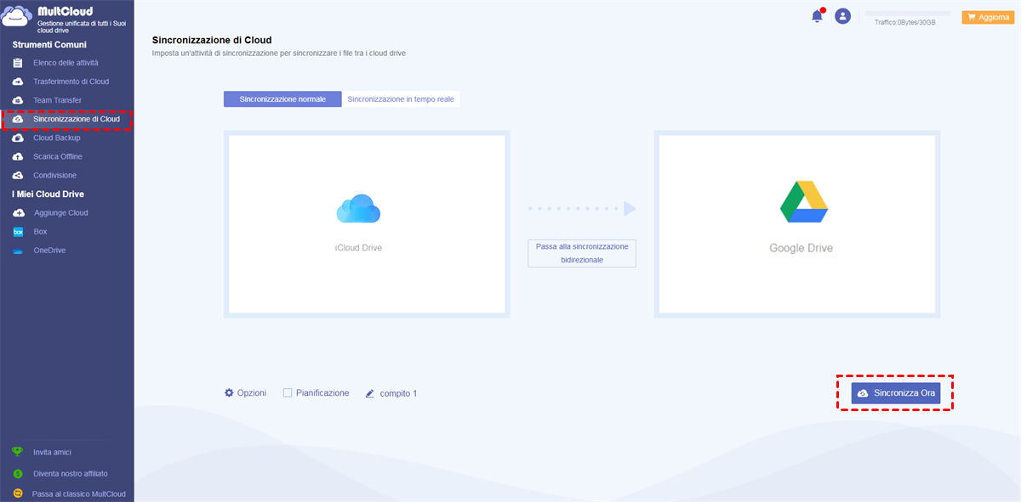Click Diventa nostro affiliato link

click(x=71, y=473)
